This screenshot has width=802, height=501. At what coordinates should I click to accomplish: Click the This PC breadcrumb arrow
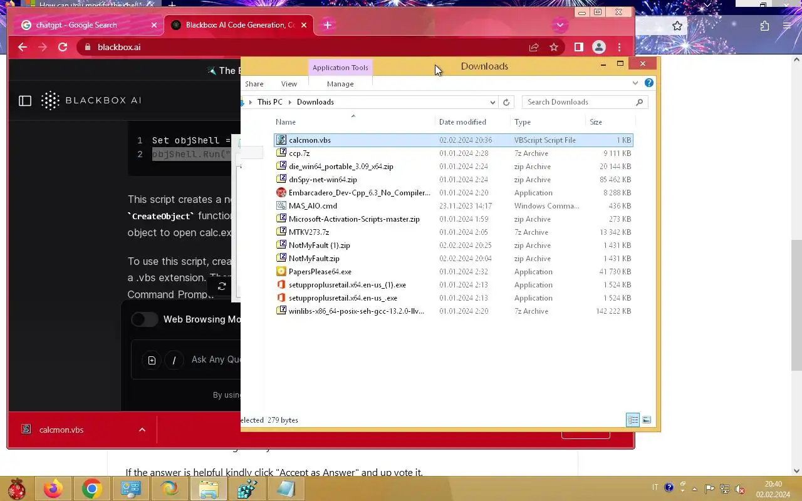(x=289, y=102)
